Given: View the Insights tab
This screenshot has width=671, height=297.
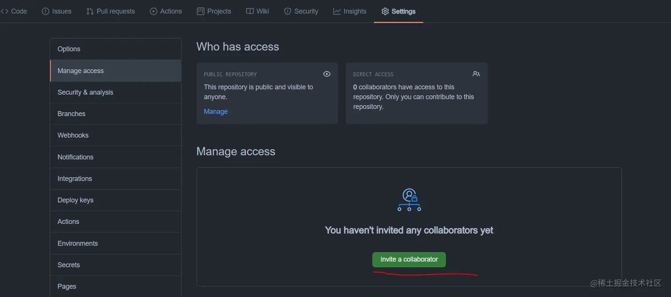Looking at the screenshot, I should [x=350, y=11].
